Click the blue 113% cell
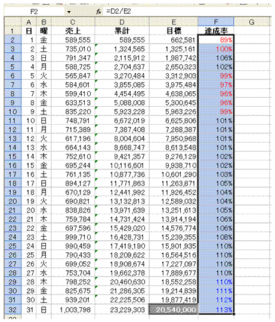The width and height of the screenshot is (275, 322). point(216,309)
